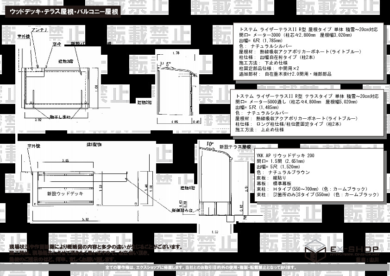The height and width of the screenshot is (276, 390).
Task: Click the 5.02 overall width dimension
Action: (x=85, y=219)
